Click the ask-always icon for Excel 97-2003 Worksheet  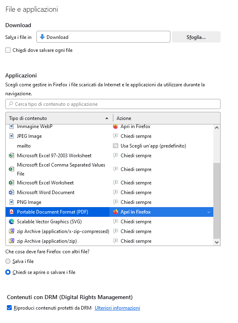(116, 155)
